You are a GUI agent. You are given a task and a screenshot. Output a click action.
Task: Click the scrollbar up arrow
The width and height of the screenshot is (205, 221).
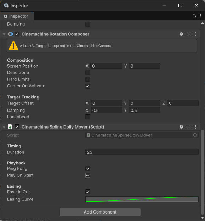coord(203,23)
